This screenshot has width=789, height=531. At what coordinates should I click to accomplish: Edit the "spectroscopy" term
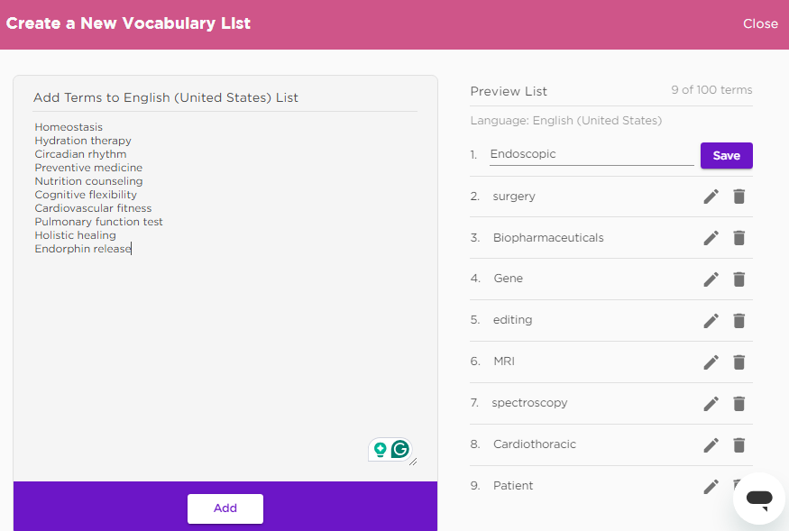pyautogui.click(x=711, y=404)
